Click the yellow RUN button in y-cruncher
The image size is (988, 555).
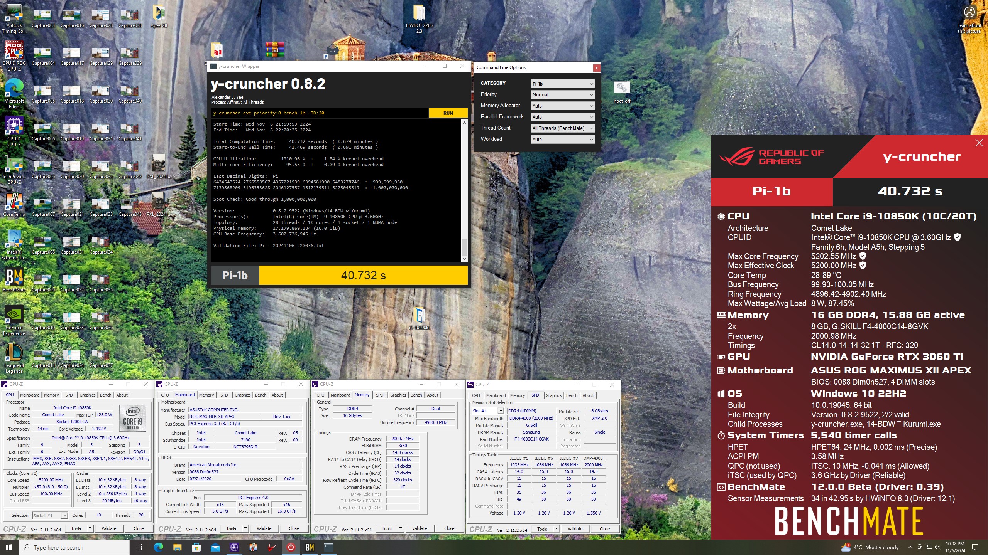448,113
